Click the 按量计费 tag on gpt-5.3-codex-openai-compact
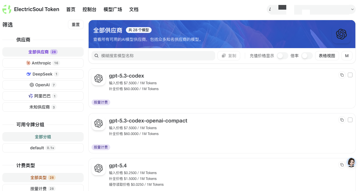 click(x=101, y=147)
